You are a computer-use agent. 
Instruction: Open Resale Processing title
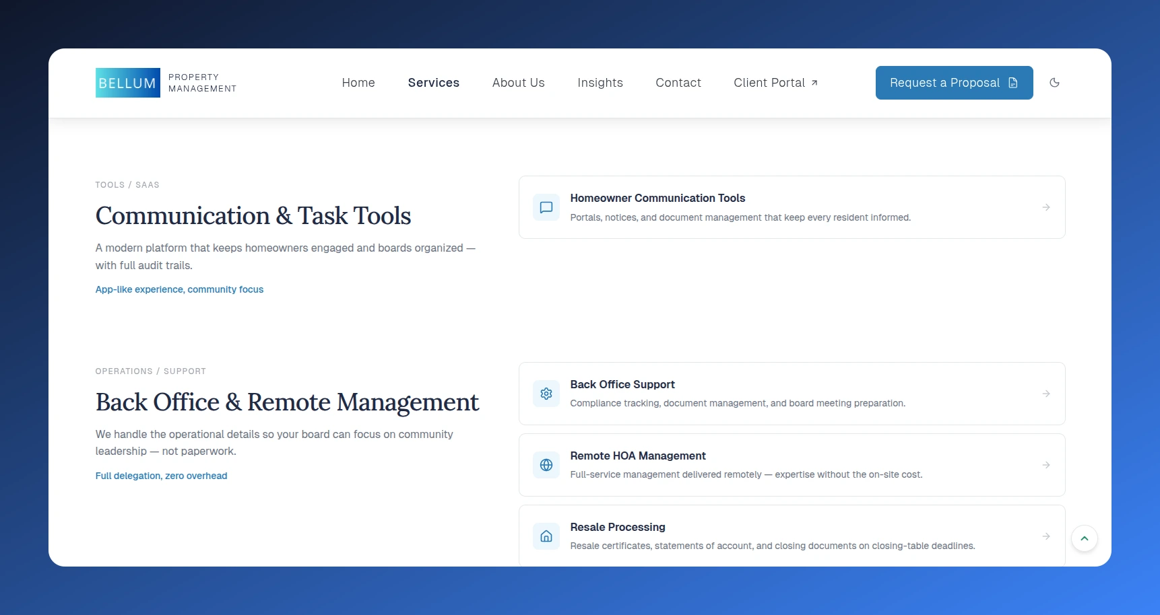(x=618, y=527)
